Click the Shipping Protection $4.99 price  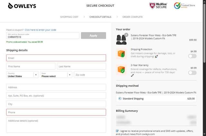click(x=193, y=52)
